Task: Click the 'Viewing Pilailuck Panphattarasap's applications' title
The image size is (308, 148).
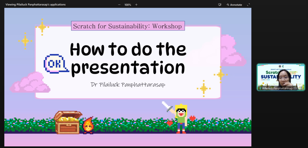Action: coord(36,5)
